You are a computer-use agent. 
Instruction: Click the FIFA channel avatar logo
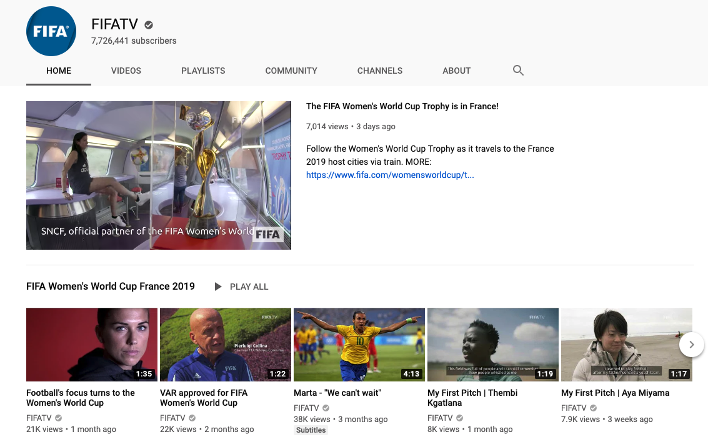51,31
